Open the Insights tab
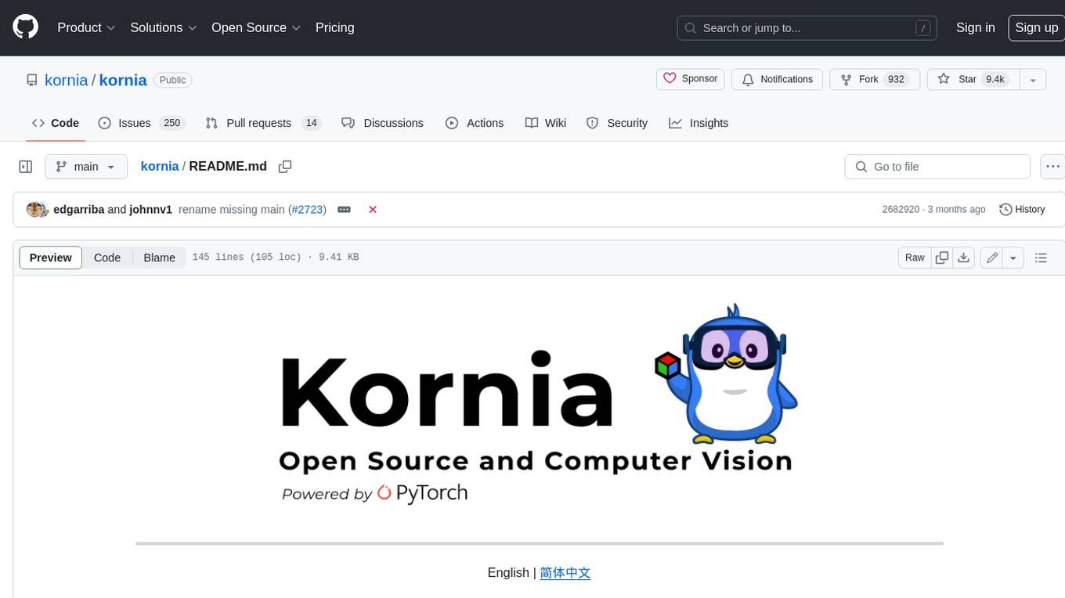Image resolution: width=1065 pixels, height=598 pixels. 699,123
